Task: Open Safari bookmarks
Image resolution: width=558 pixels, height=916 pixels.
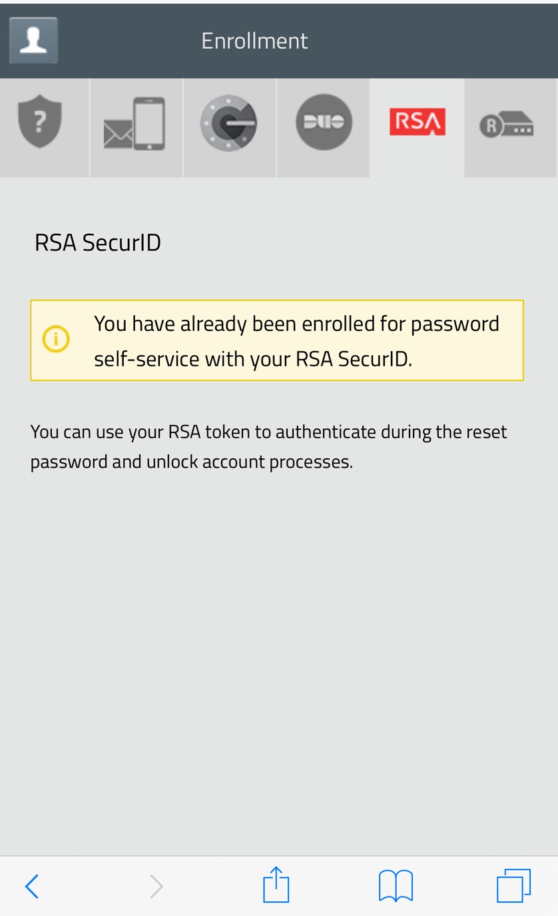Action: tap(396, 886)
